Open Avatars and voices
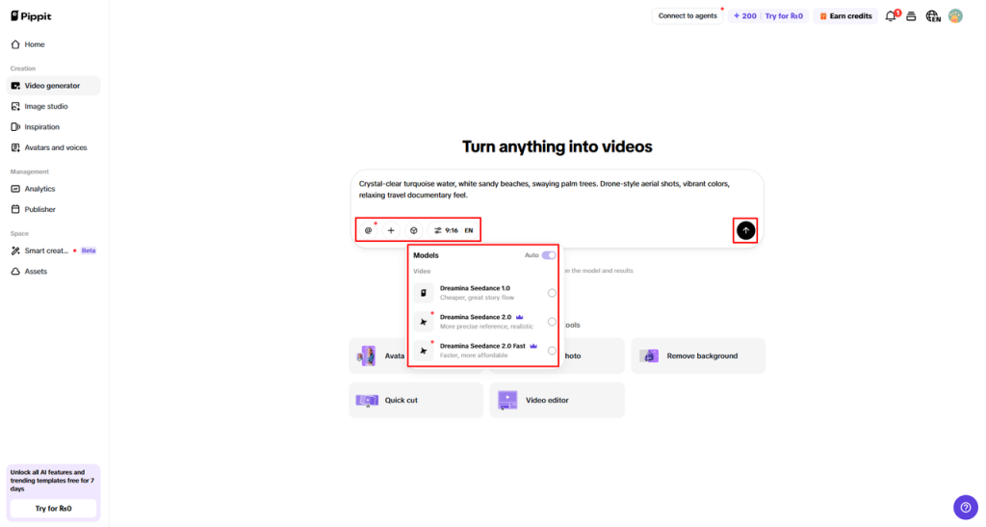This screenshot has width=986, height=527. (x=54, y=147)
